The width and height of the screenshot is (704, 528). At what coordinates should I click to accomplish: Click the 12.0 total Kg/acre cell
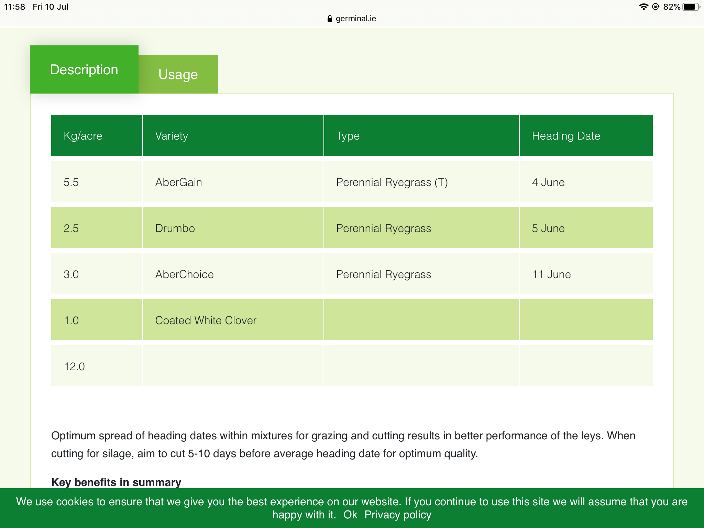tap(74, 366)
